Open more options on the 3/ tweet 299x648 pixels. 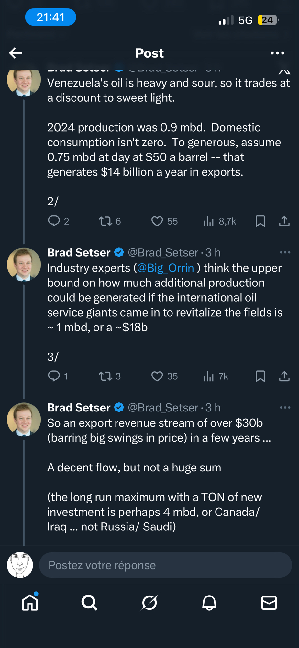[x=285, y=252]
